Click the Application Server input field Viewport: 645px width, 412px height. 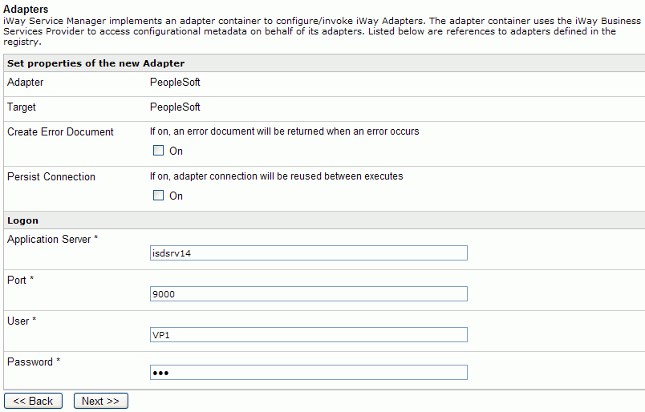(x=309, y=252)
